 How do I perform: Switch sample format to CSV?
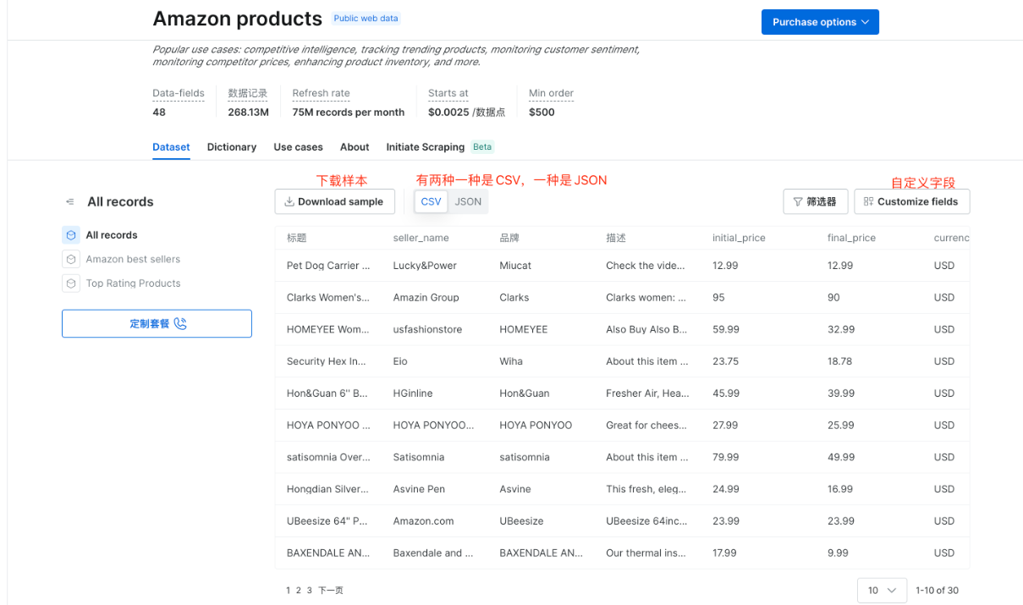(432, 201)
